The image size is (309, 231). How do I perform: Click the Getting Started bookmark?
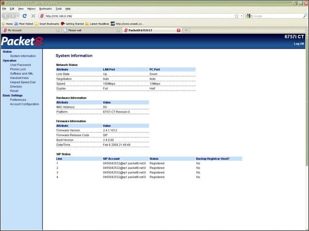click(x=72, y=24)
